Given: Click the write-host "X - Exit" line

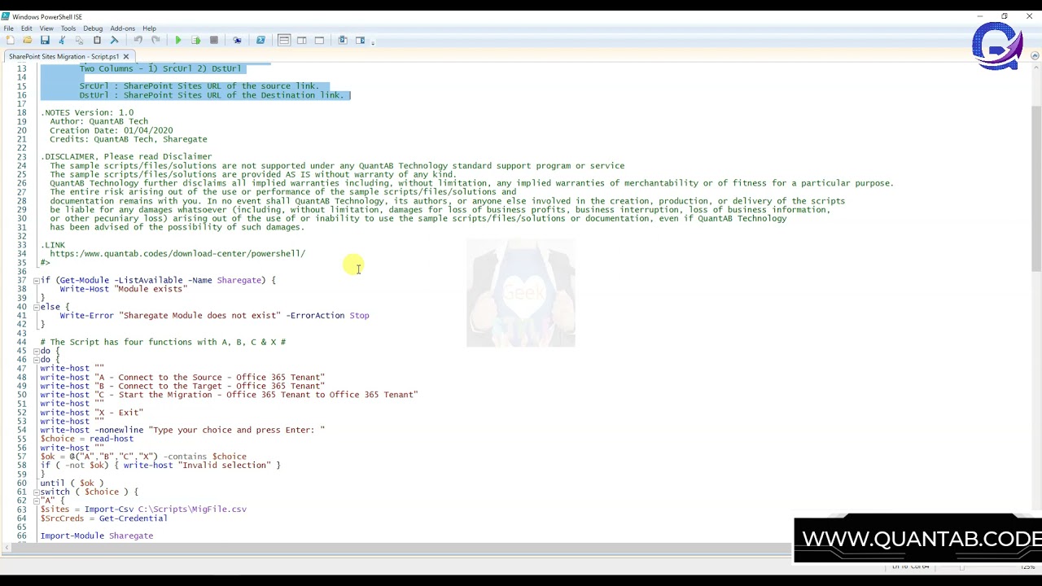Looking at the screenshot, I should [x=91, y=413].
